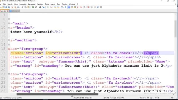This screenshot has height=100, width=178.
Task: Toggle Word Wrap from the toolbar
Action: pos(62,7)
